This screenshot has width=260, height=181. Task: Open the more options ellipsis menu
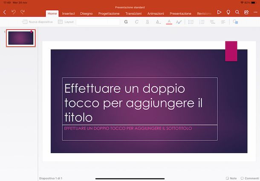pos(255,12)
